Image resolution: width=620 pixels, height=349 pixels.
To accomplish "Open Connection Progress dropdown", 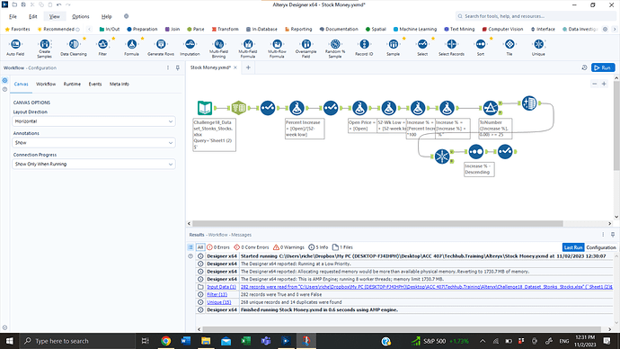I will tap(93, 164).
